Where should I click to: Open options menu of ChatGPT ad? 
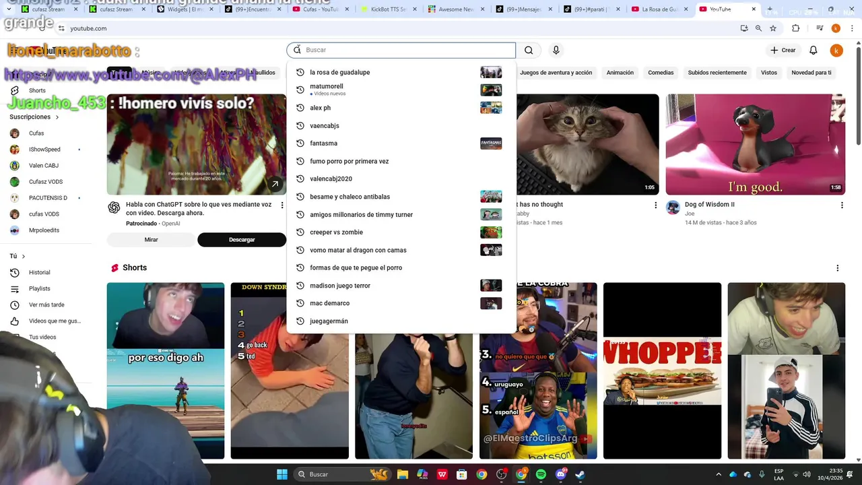point(282,205)
